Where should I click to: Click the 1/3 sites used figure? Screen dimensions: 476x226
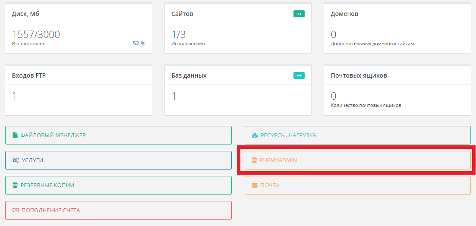(179, 34)
